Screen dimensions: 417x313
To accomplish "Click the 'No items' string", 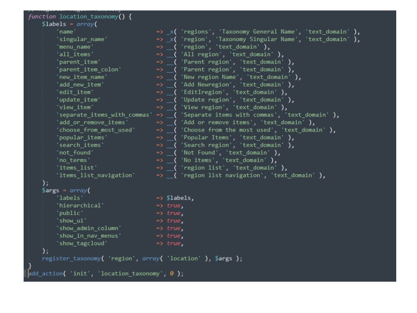I will [x=198, y=160].
